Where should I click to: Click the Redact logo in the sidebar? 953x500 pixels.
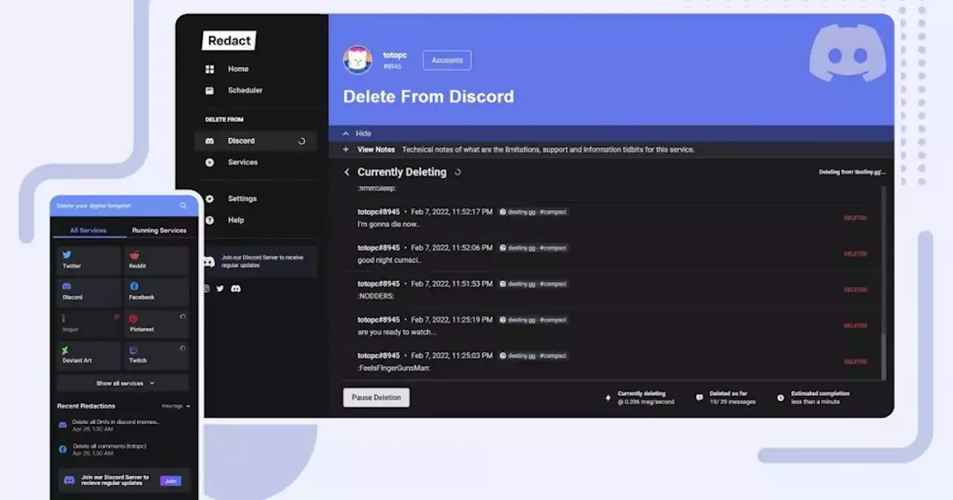pos(229,41)
